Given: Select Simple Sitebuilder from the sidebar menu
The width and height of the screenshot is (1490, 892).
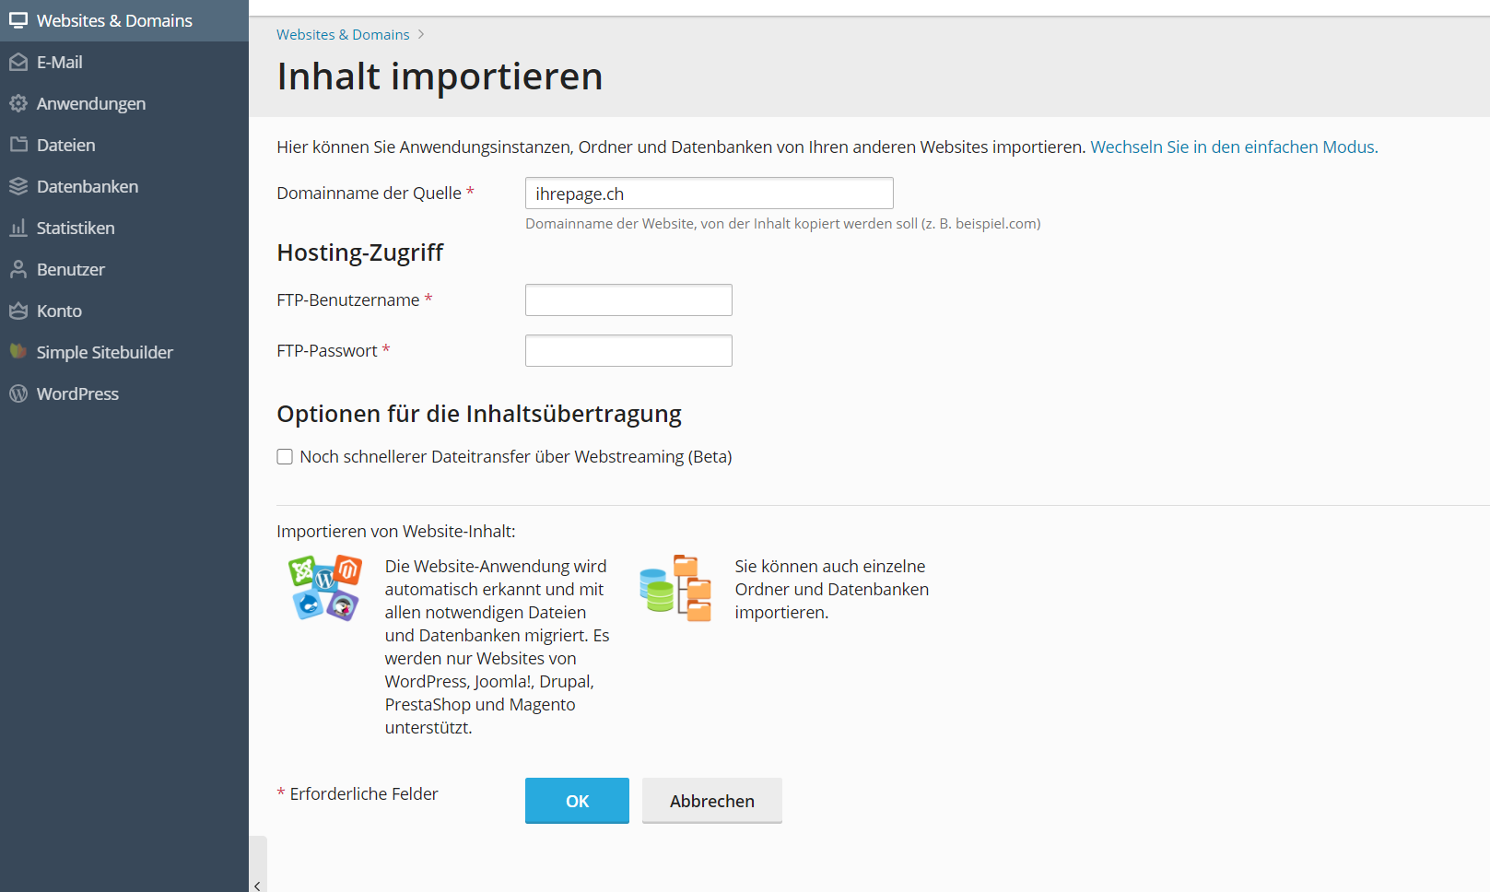Looking at the screenshot, I should coord(19,352).
